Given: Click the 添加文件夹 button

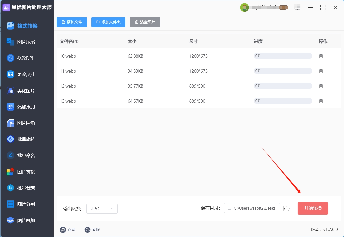Looking at the screenshot, I should 108,22.
